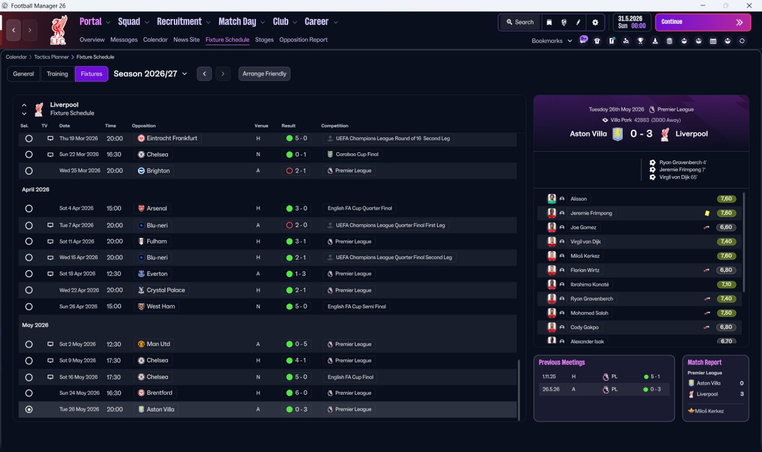Open the News Site sub-tab
The height and width of the screenshot is (452, 762).
click(186, 40)
